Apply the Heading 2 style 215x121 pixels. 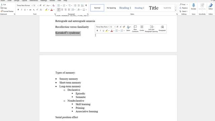(139, 8)
